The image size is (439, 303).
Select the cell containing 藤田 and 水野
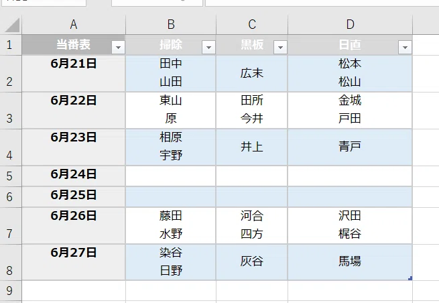(171, 225)
